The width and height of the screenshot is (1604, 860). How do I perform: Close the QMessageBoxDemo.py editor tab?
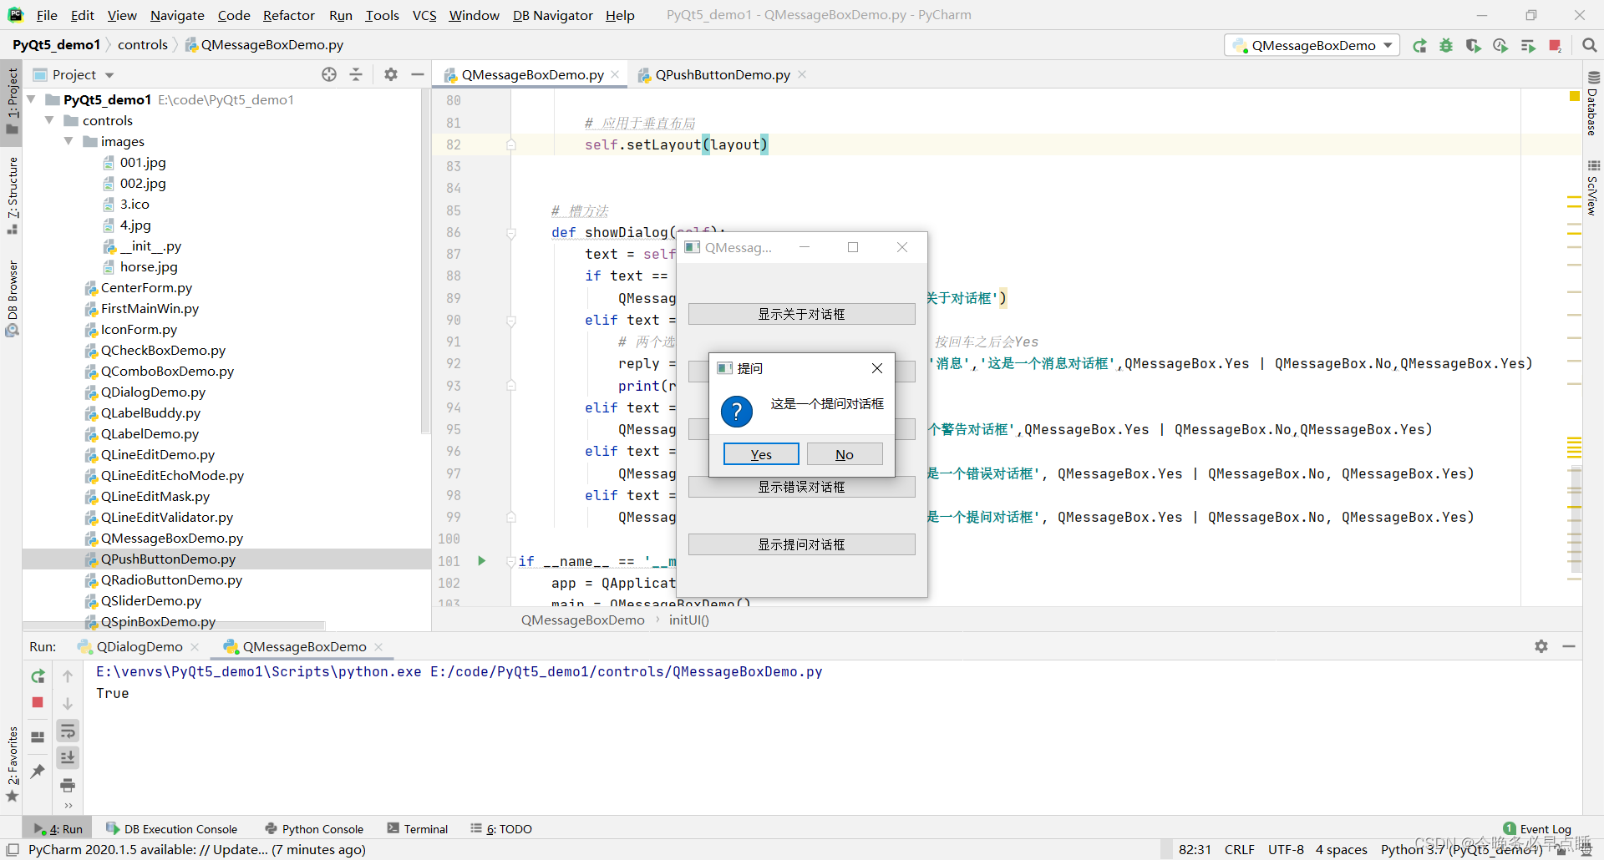[x=615, y=74]
